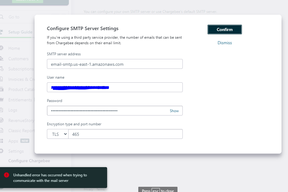288x192 pixels.
Task: Click the Settings gear icon in sidebar
Action: [2, 151]
